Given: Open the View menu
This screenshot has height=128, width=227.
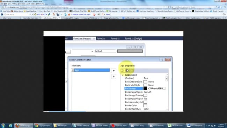Looking at the screenshot, I should pyautogui.click(x=9, y=4).
